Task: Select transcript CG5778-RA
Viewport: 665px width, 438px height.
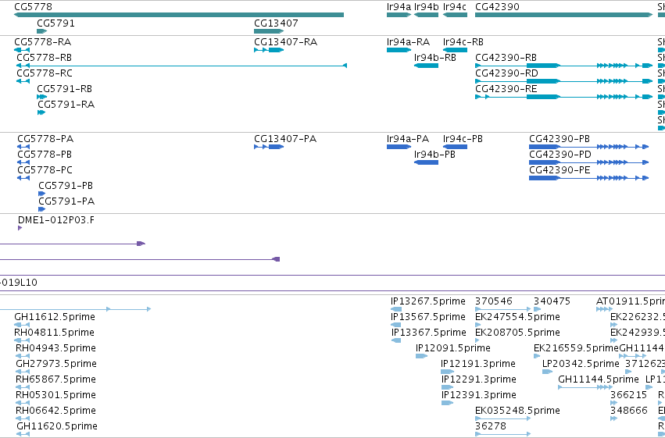Action: tap(22, 50)
